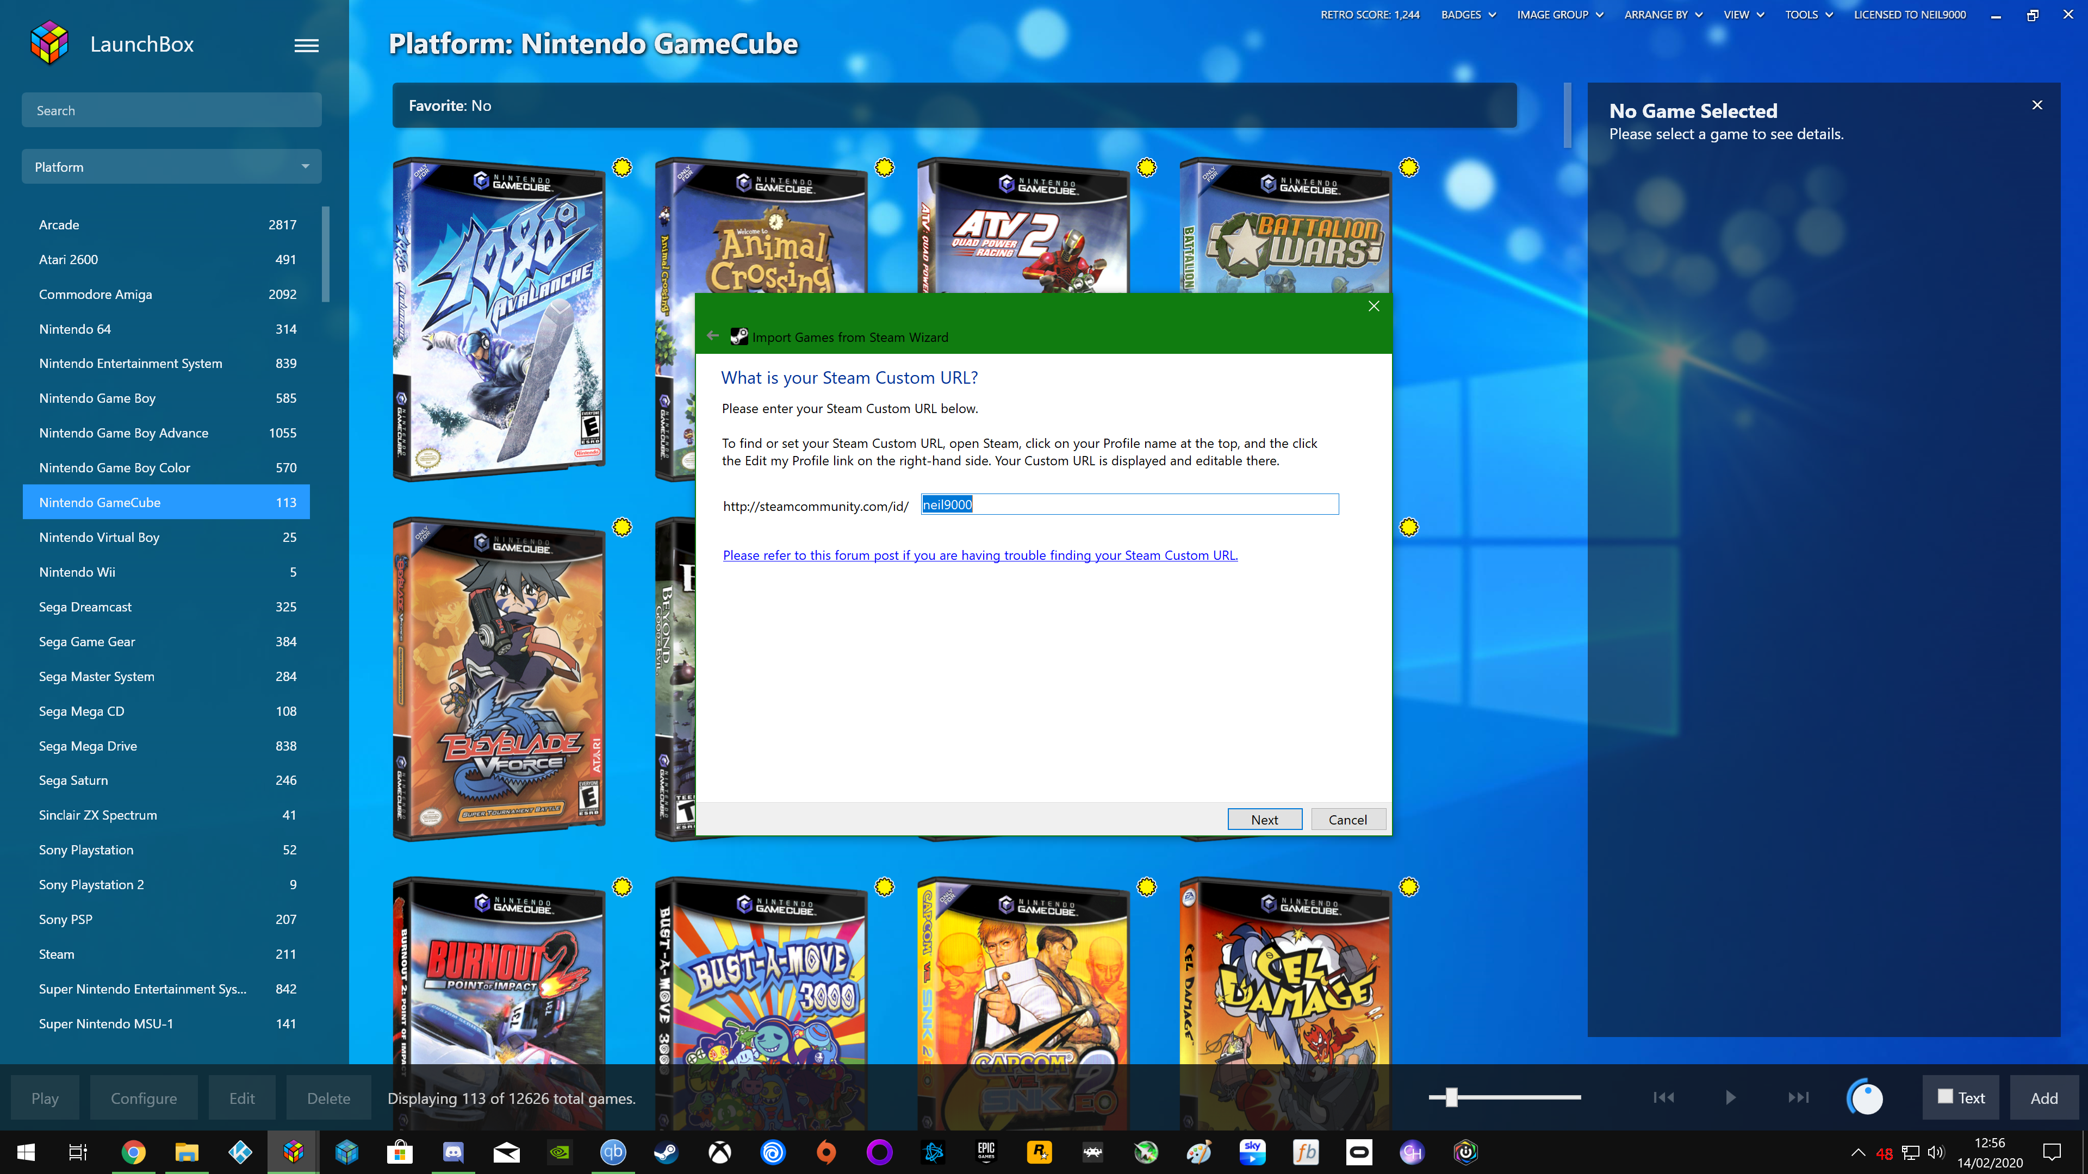Image resolution: width=2088 pixels, height=1174 pixels.
Task: Open Uplay from the taskbar
Action: pos(773,1152)
